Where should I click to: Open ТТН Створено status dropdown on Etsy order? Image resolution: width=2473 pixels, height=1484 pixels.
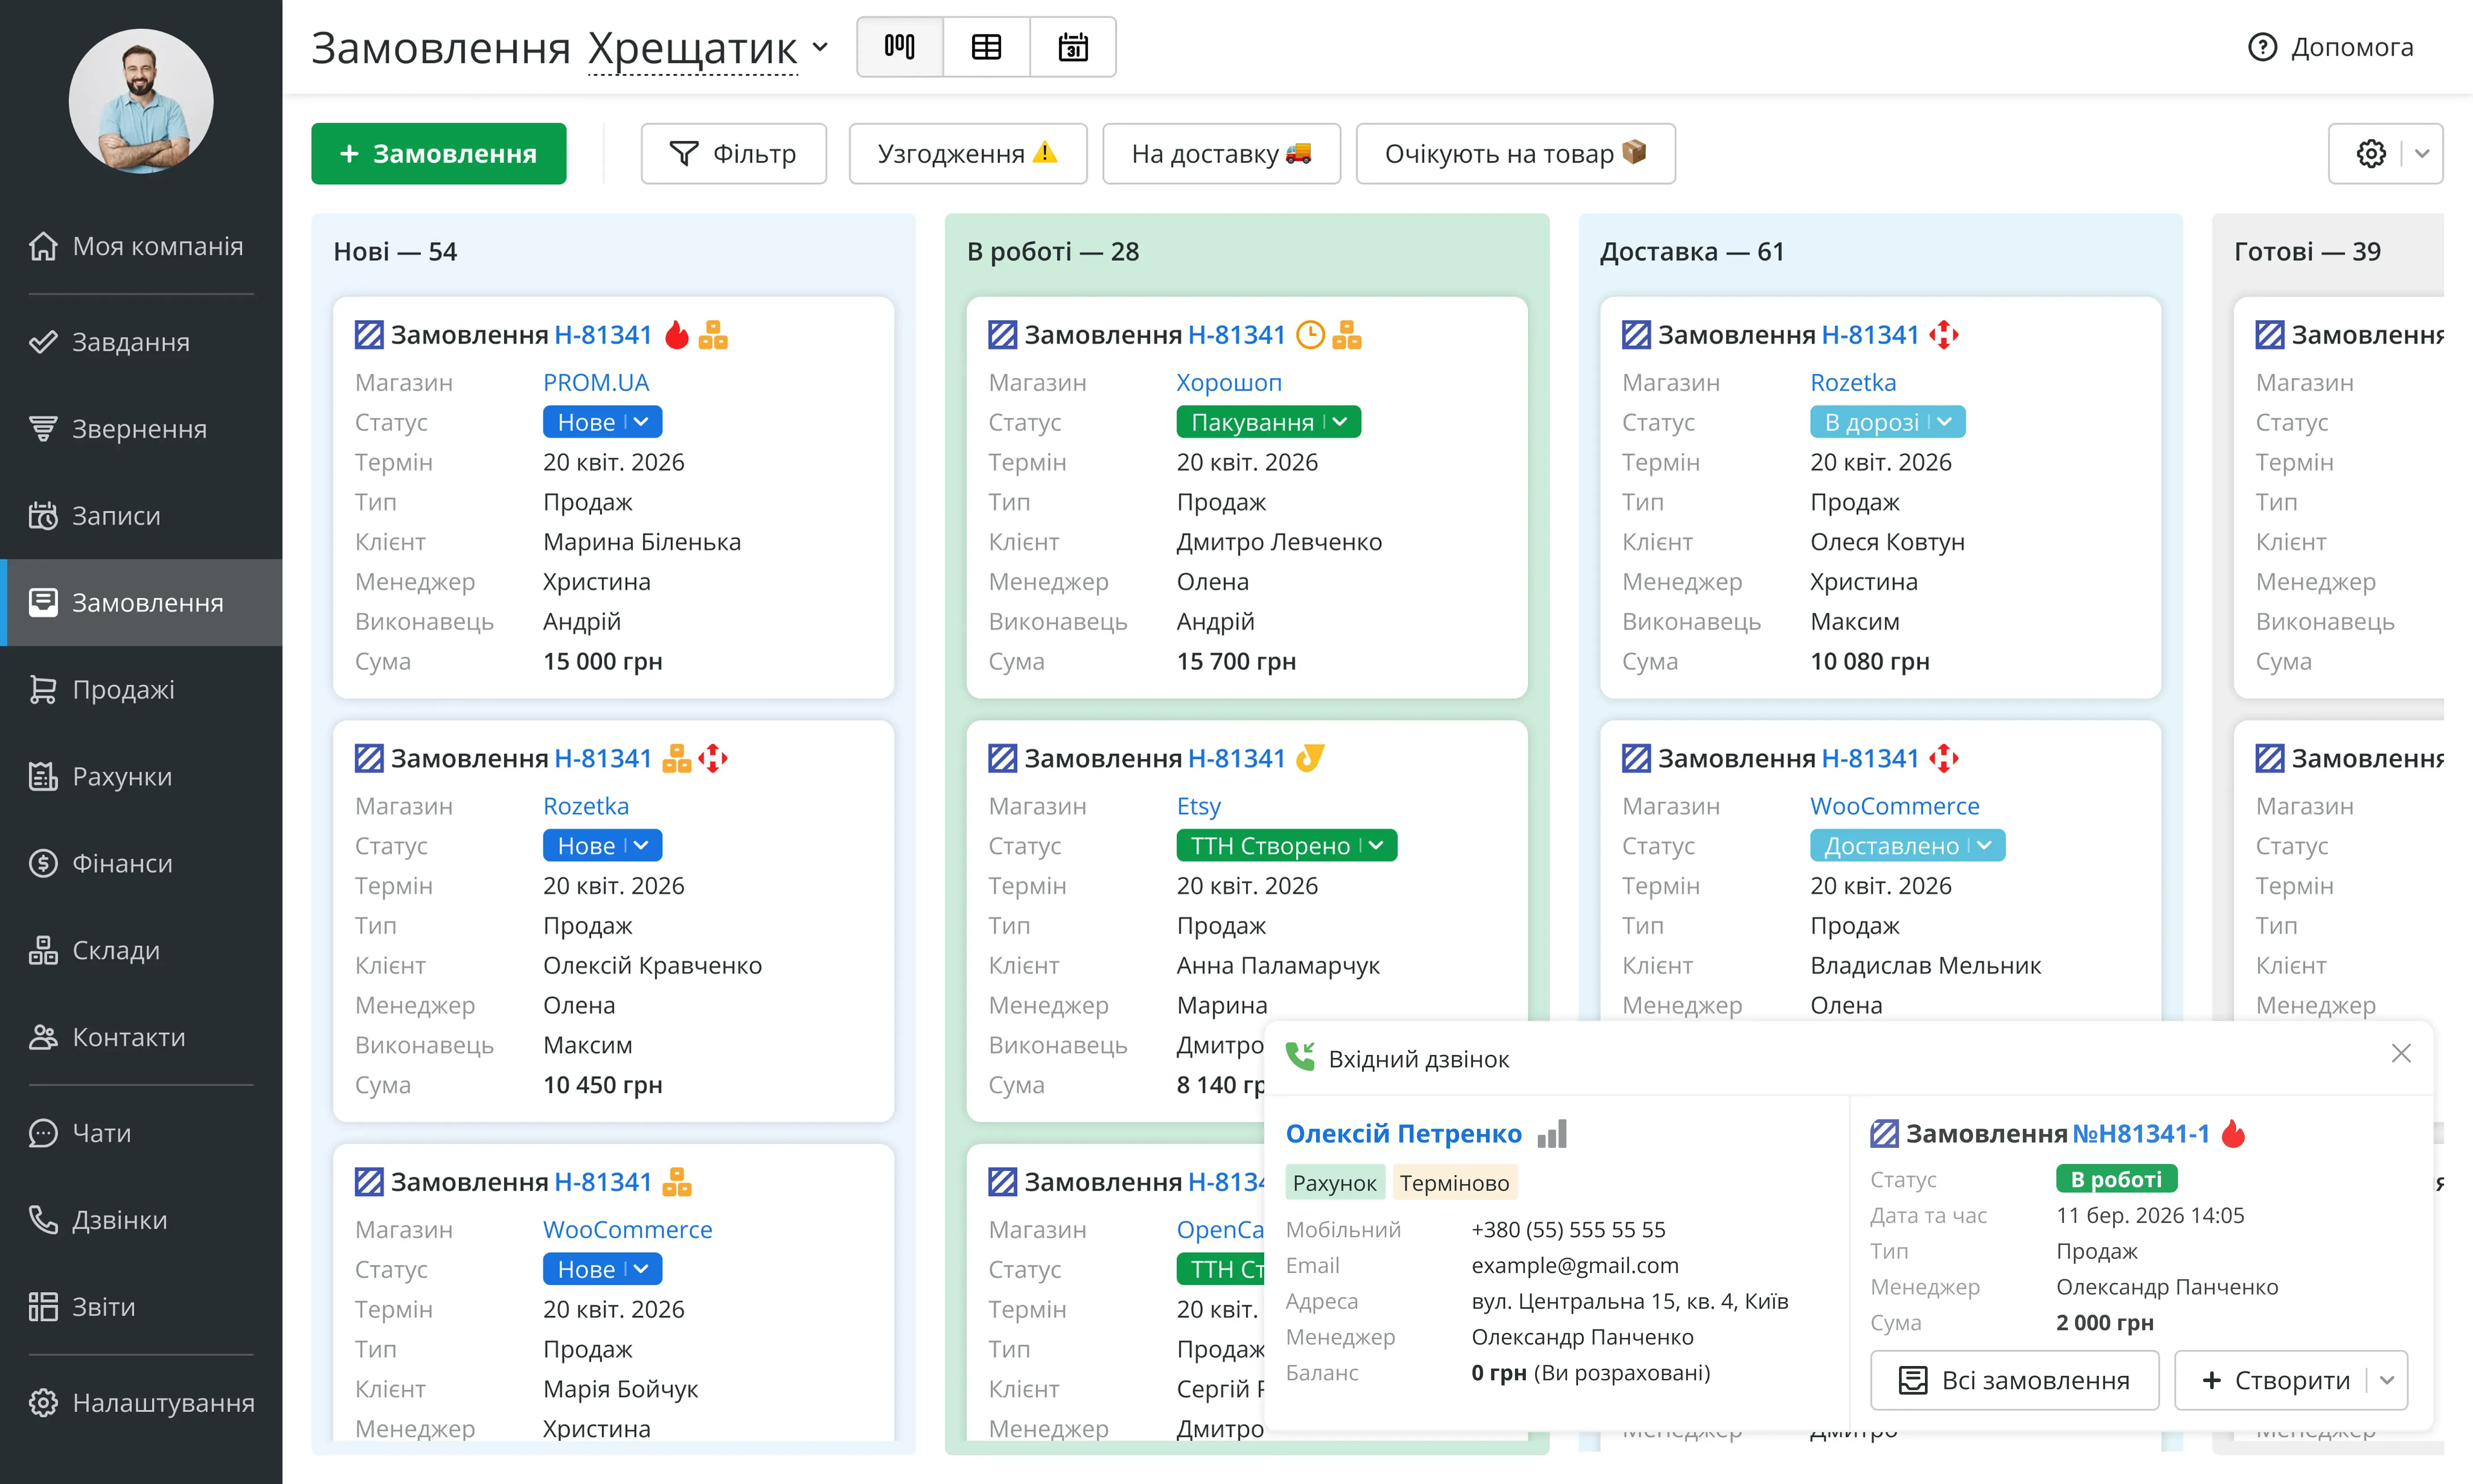(x=1286, y=846)
